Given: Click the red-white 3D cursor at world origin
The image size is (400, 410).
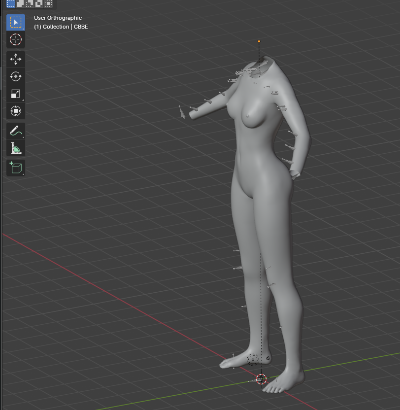Looking at the screenshot, I should point(261,379).
